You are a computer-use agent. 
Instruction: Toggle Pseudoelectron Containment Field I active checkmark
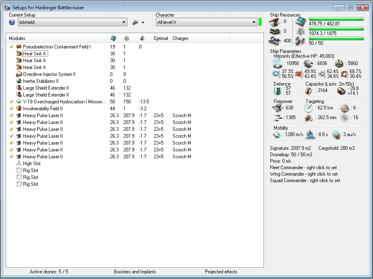coord(11,46)
